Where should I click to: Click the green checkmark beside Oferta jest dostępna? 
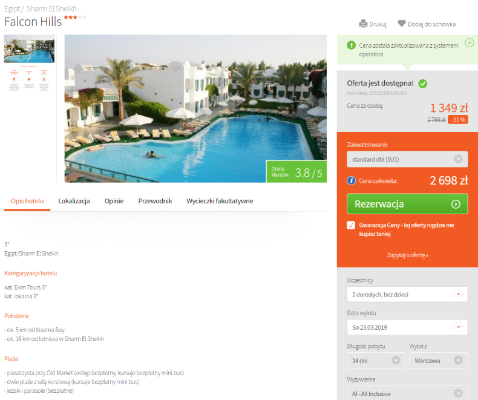[x=422, y=84]
